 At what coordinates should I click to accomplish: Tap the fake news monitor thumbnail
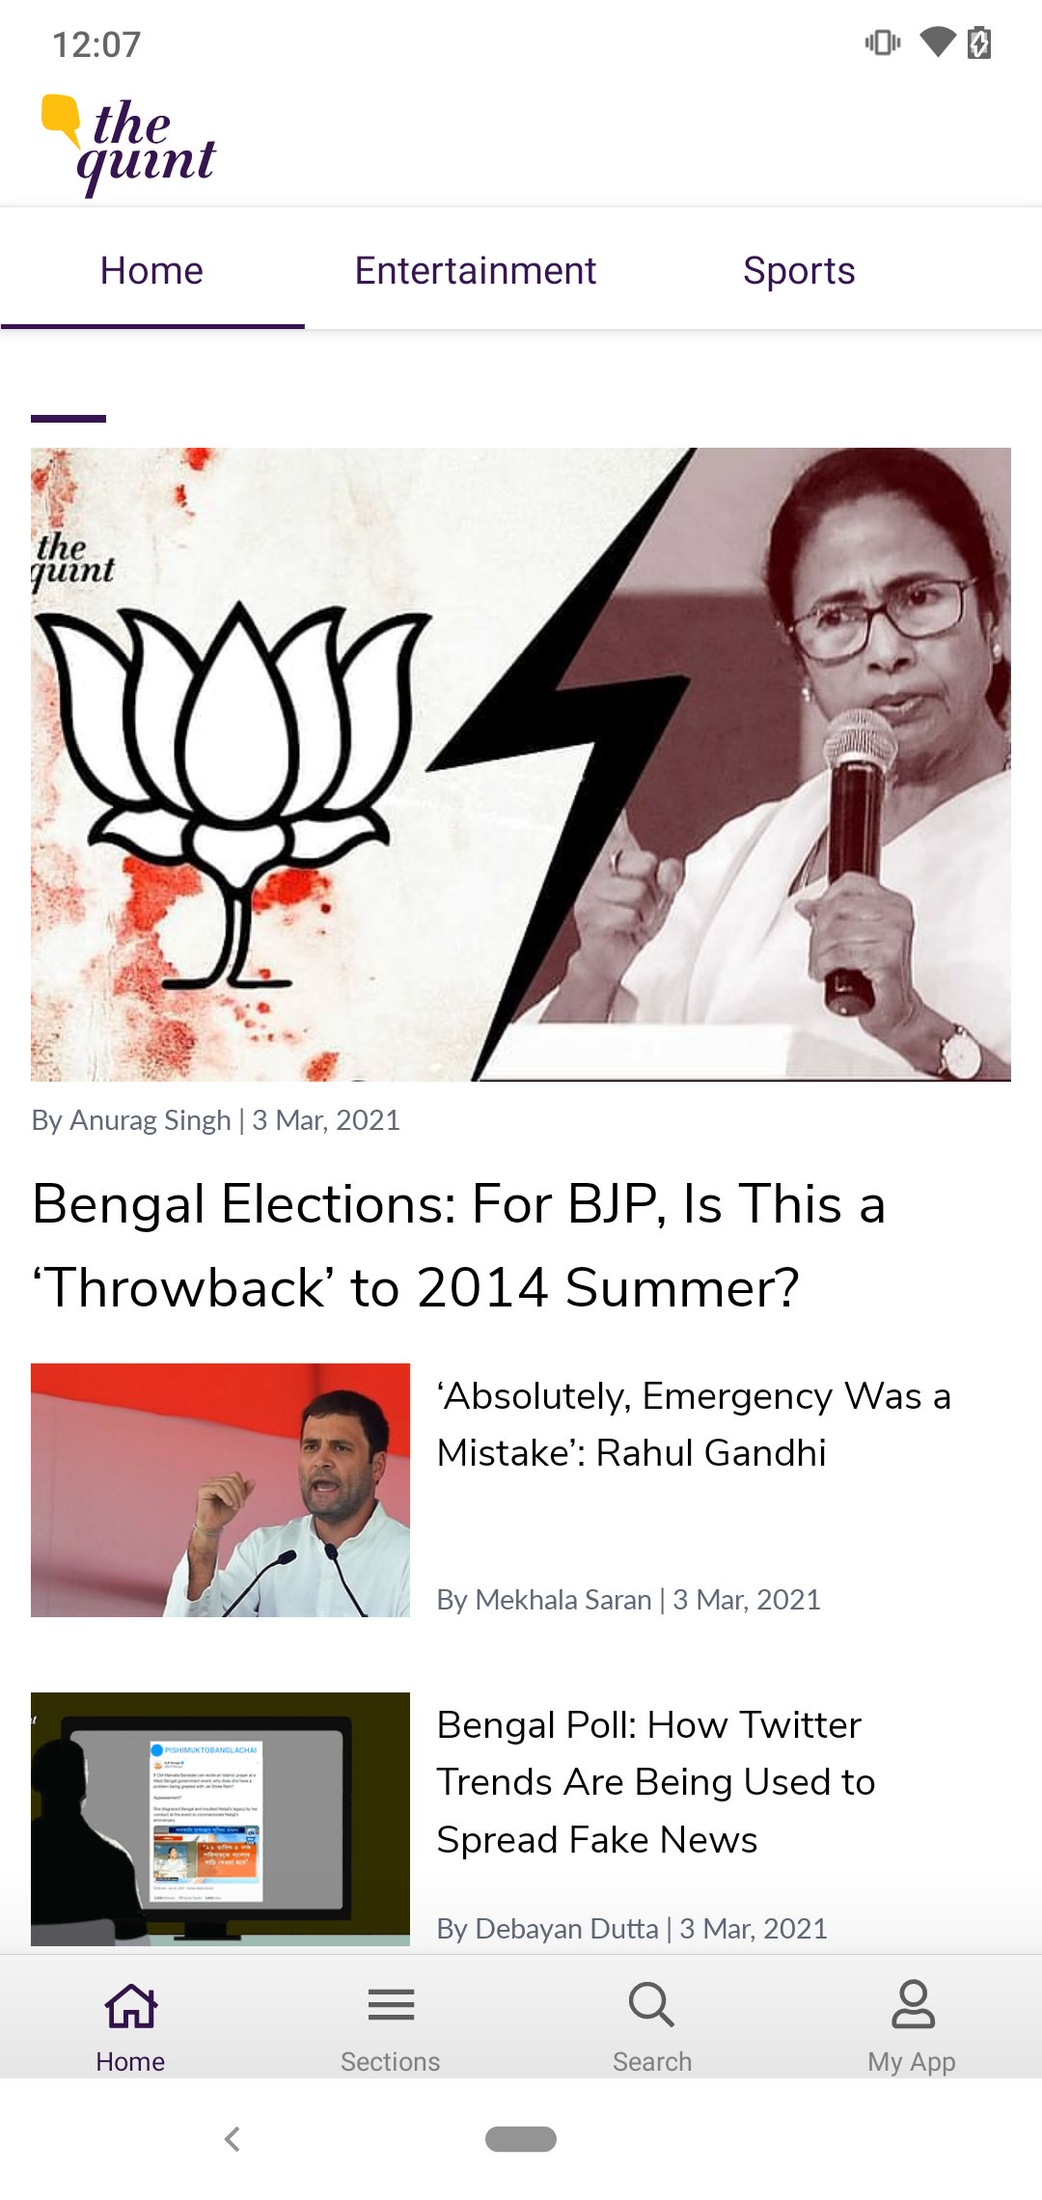point(220,1819)
